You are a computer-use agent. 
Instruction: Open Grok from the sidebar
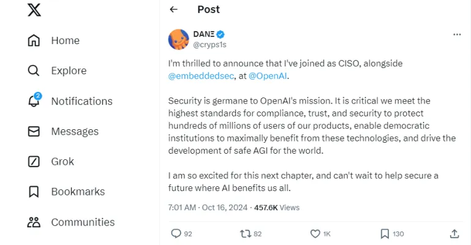(62, 162)
